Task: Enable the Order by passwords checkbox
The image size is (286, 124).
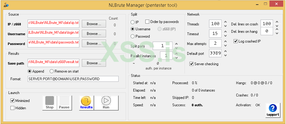Action: point(147,22)
